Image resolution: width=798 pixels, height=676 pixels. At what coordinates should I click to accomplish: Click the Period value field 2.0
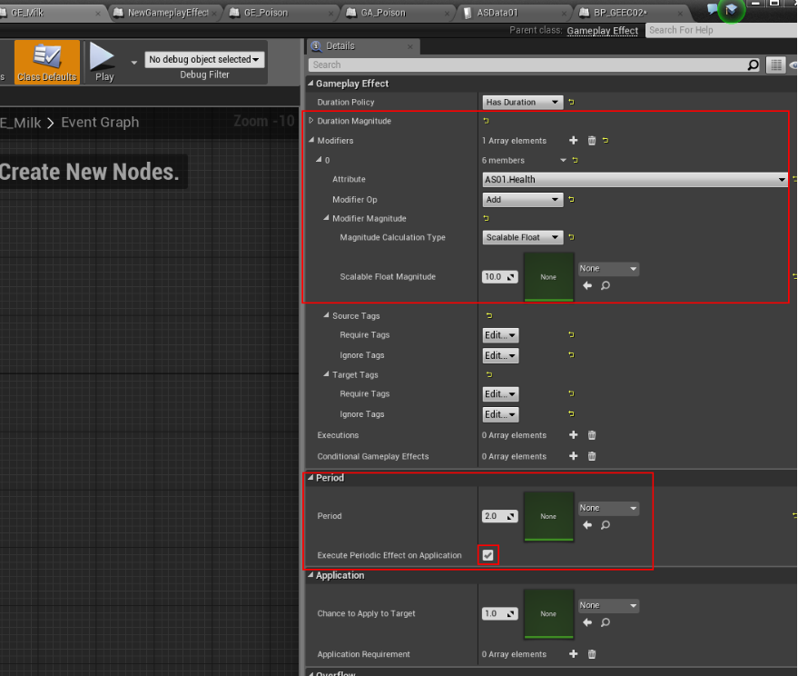(499, 516)
